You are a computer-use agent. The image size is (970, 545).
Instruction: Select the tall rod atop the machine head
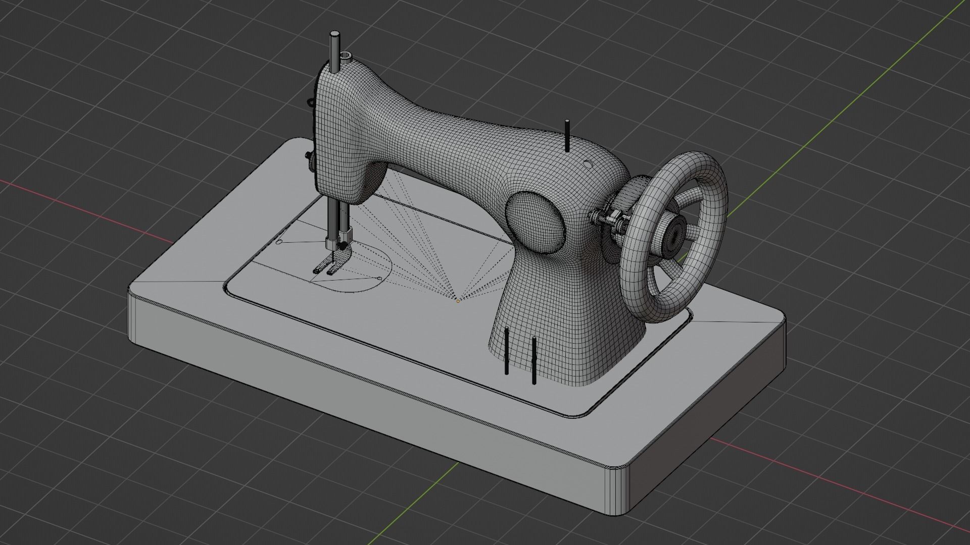pyautogui.click(x=334, y=51)
